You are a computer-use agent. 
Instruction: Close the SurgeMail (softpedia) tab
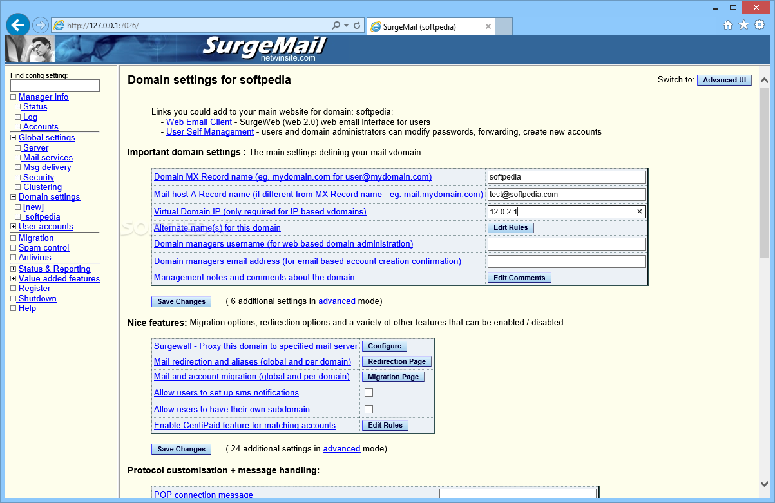point(488,26)
